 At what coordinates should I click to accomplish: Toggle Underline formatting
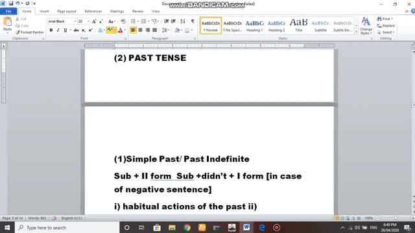pyautogui.click(x=65, y=30)
